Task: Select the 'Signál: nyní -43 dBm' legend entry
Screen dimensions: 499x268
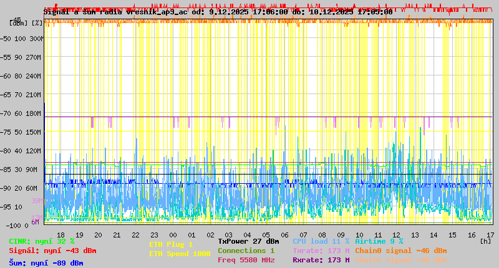Action: [x=52, y=251]
